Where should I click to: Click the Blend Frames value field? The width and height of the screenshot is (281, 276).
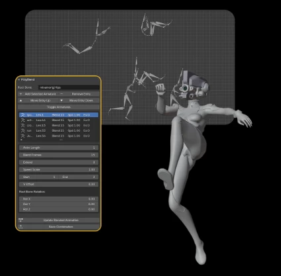point(58,155)
